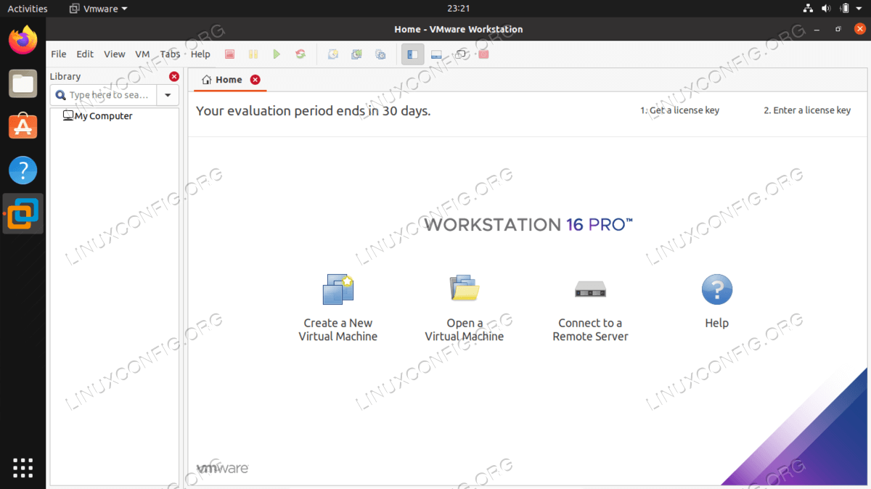Open the system menu arrow in top bar
Image resolution: width=871 pixels, height=489 pixels.
click(x=861, y=9)
